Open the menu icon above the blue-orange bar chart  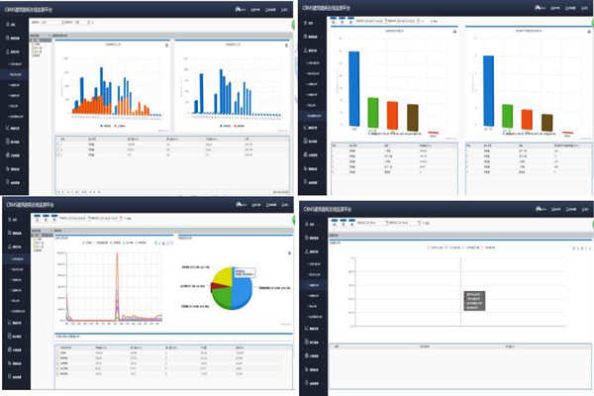coord(166,46)
